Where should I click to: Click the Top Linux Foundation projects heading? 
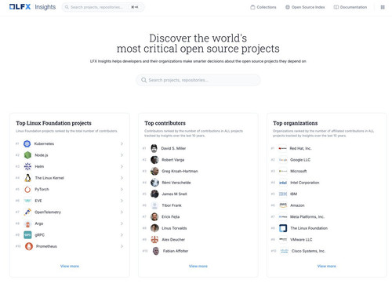click(53, 123)
